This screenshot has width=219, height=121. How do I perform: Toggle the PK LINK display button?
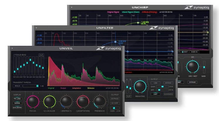(x=17, y=99)
